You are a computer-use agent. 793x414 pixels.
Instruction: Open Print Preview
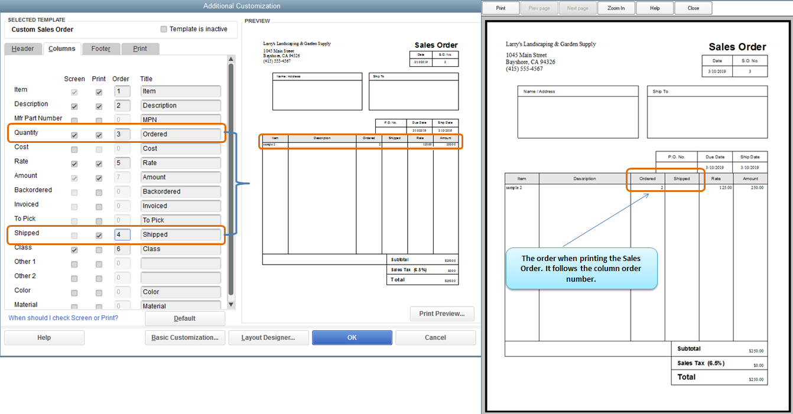441,314
